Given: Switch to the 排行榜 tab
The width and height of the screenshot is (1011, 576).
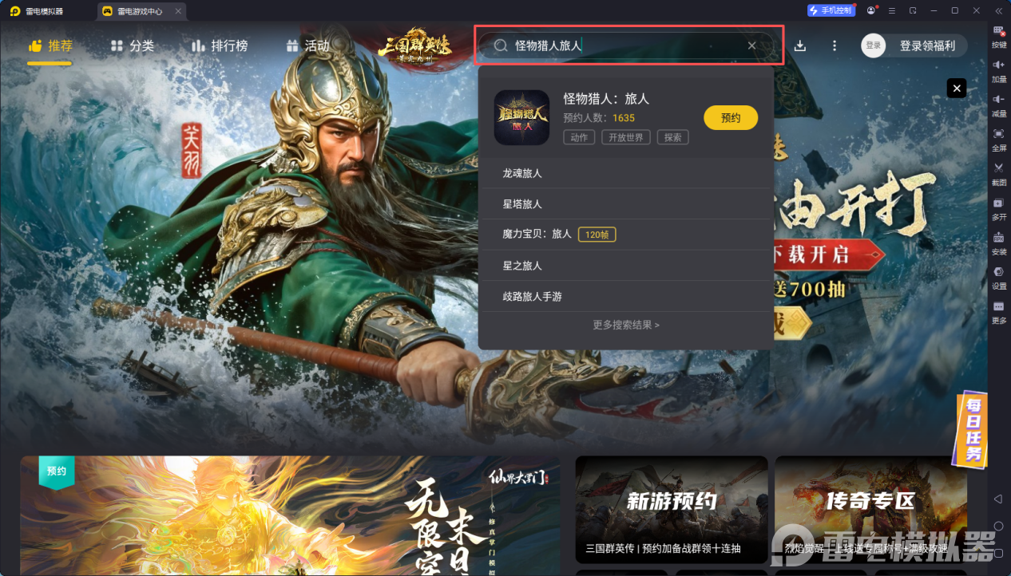Looking at the screenshot, I should (220, 46).
